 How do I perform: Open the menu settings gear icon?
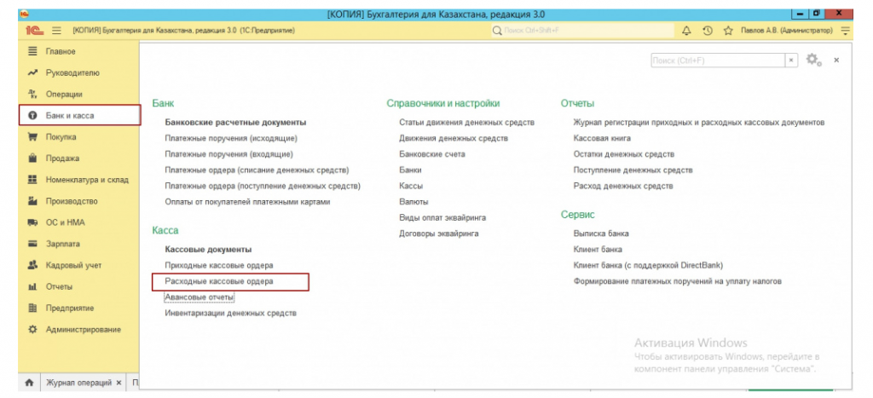(814, 61)
